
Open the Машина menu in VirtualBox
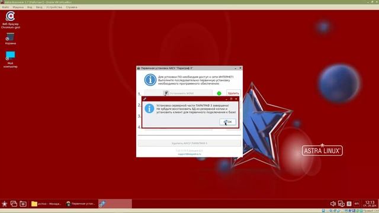coord(18,7)
